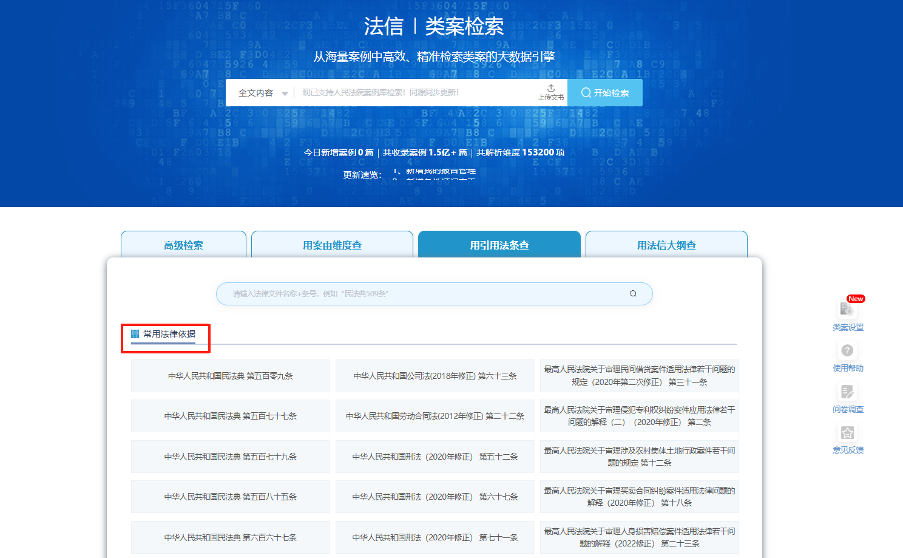Open 侵犯专利权纠纷解释（二）第二条 entry
This screenshot has width=903, height=558.
[x=639, y=416]
